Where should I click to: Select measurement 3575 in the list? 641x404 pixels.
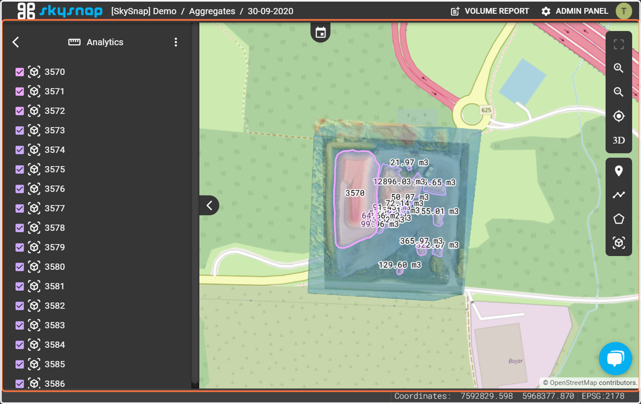(x=54, y=169)
